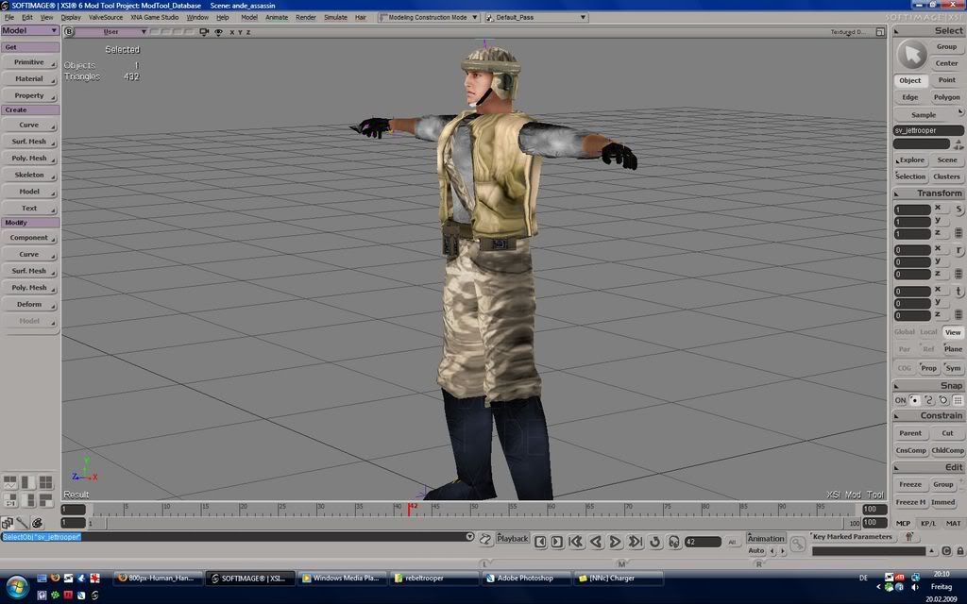Open the Modeling Construction Mode dropdown
The height and width of the screenshot is (604, 967).
428,17
